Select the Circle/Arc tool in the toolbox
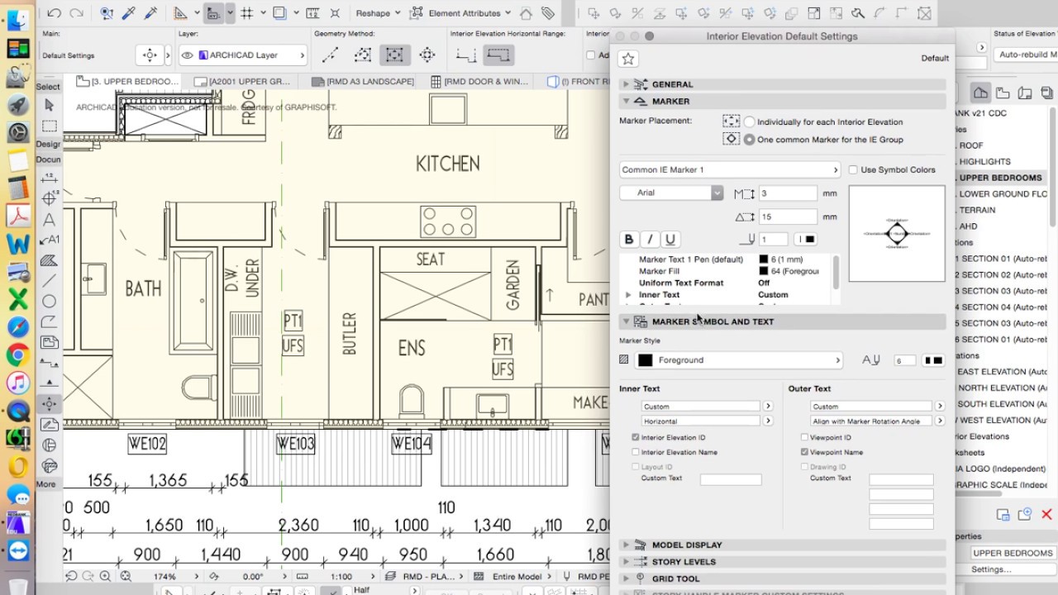This screenshot has width=1058, height=595. (x=49, y=302)
